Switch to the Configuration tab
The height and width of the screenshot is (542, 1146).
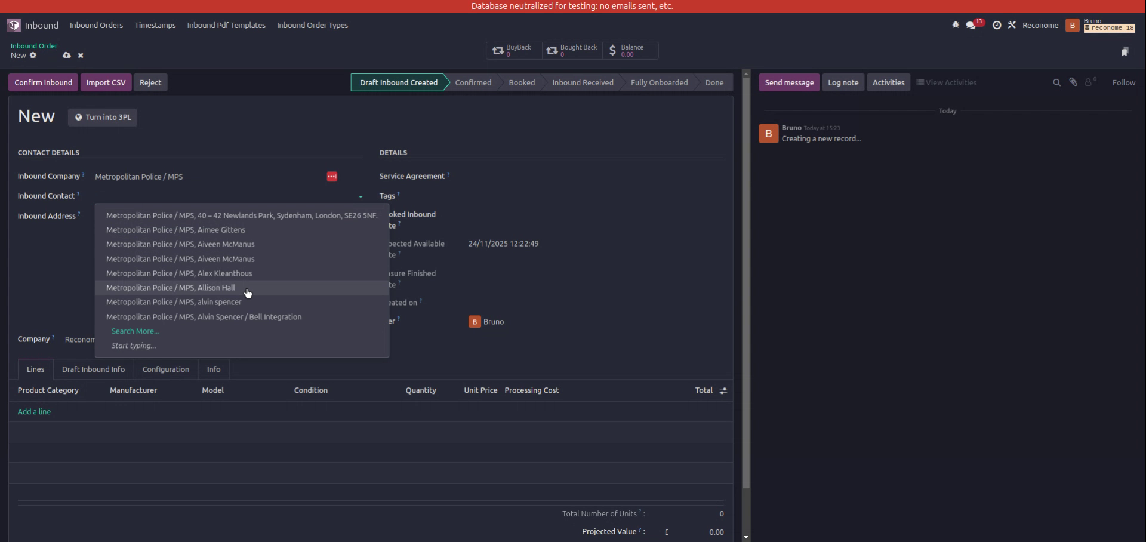(x=165, y=369)
